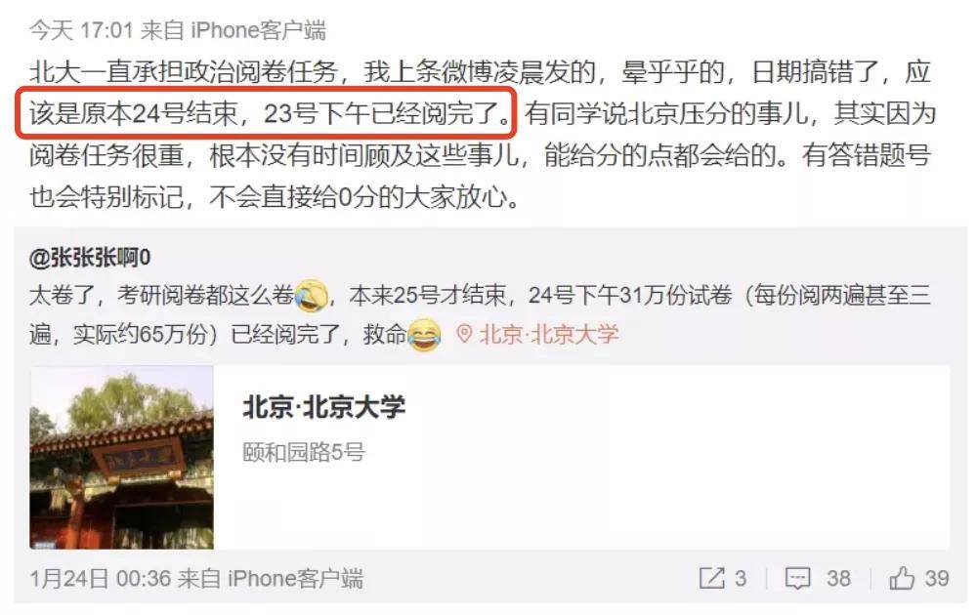
Task: Like the post with thumbs-up icon
Action: pyautogui.click(x=902, y=578)
